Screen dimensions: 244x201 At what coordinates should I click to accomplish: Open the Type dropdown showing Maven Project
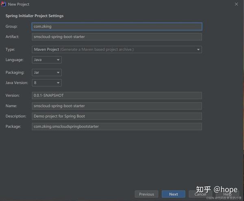(117, 50)
